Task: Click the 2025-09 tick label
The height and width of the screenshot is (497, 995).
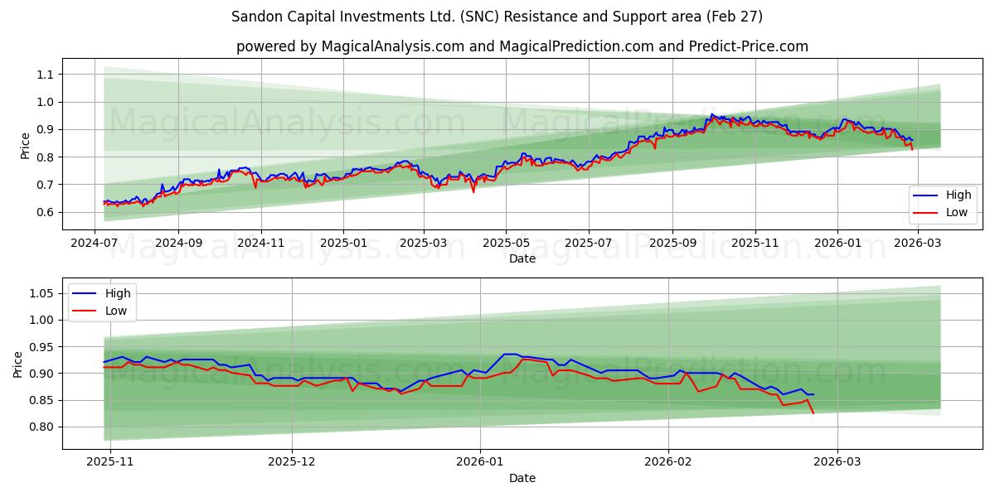Action: pyautogui.click(x=672, y=244)
